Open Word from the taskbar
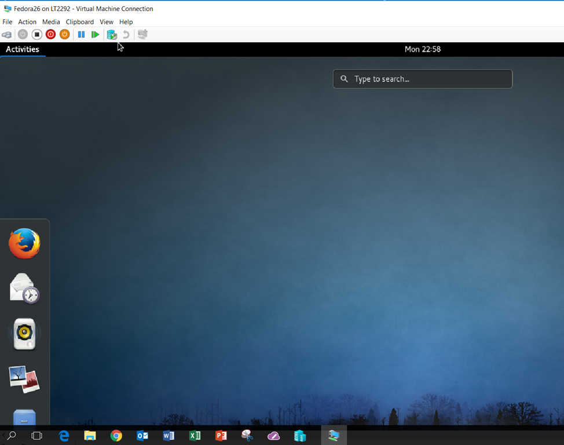The height and width of the screenshot is (445, 564). point(169,436)
